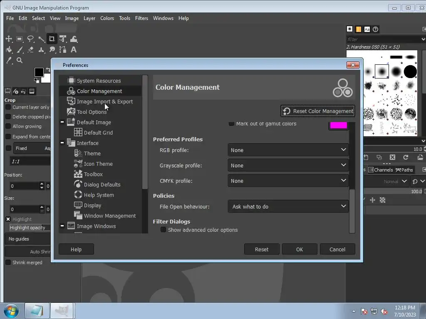
Task: Enable Allow growing checkbox
Action: (x=8, y=126)
